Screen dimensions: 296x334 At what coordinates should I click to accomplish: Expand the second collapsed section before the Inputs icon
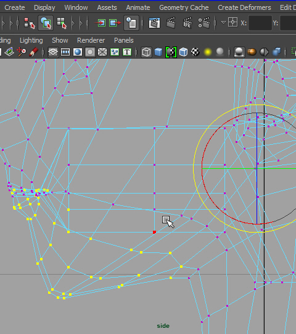[81, 23]
